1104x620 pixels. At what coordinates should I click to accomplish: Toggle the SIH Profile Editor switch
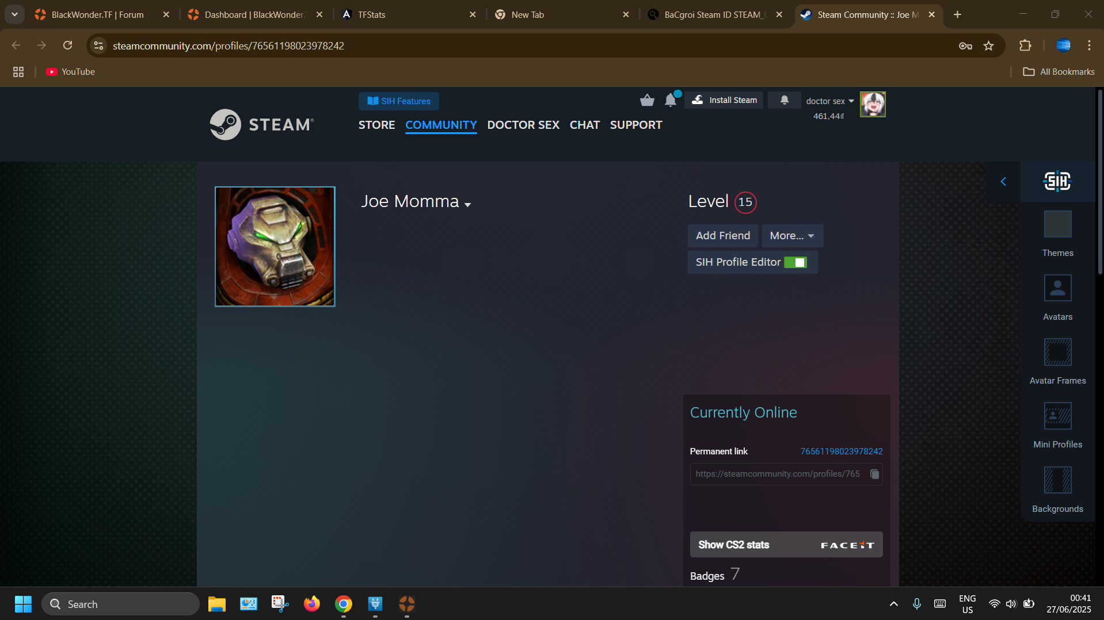pos(795,262)
